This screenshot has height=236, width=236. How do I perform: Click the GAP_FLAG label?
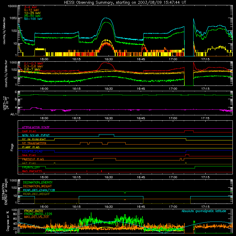tap(29, 131)
